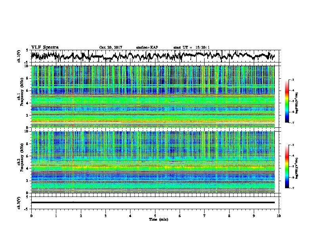Image resolution: width=314 pixels, height=242 pixels.
Task: Click the ch.1 spectrogram color scale bar
Action: click(287, 101)
